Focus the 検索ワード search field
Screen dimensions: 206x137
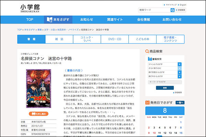(x=154, y=10)
